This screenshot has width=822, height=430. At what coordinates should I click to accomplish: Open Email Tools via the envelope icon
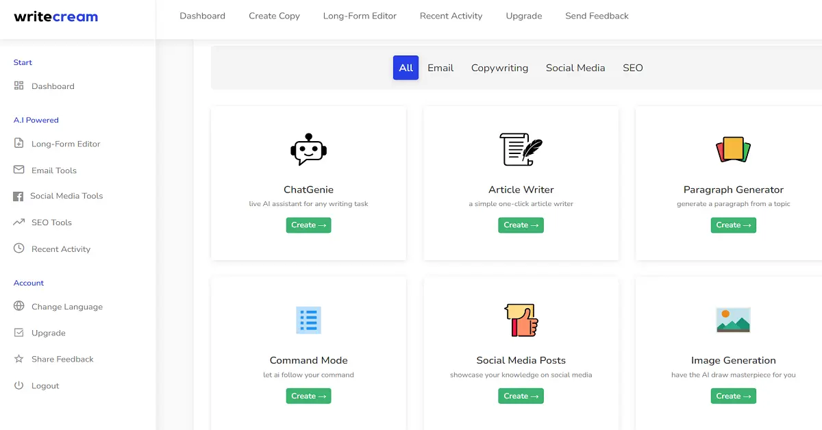coord(16,170)
